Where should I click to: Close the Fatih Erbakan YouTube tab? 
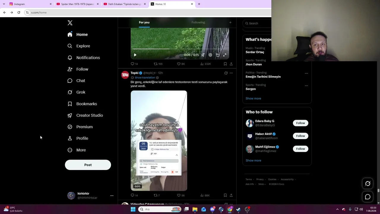click(145, 4)
